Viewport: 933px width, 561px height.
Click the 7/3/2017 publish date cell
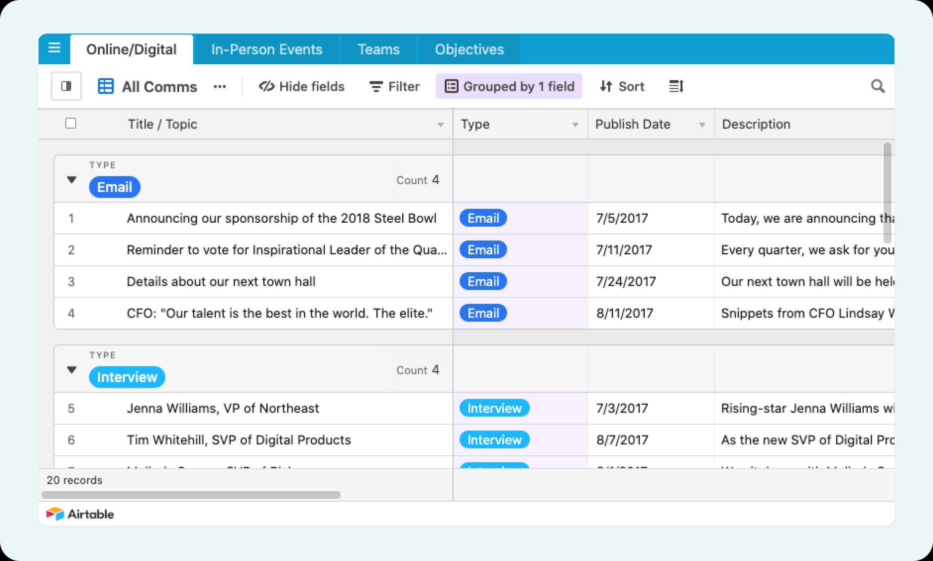pos(651,408)
